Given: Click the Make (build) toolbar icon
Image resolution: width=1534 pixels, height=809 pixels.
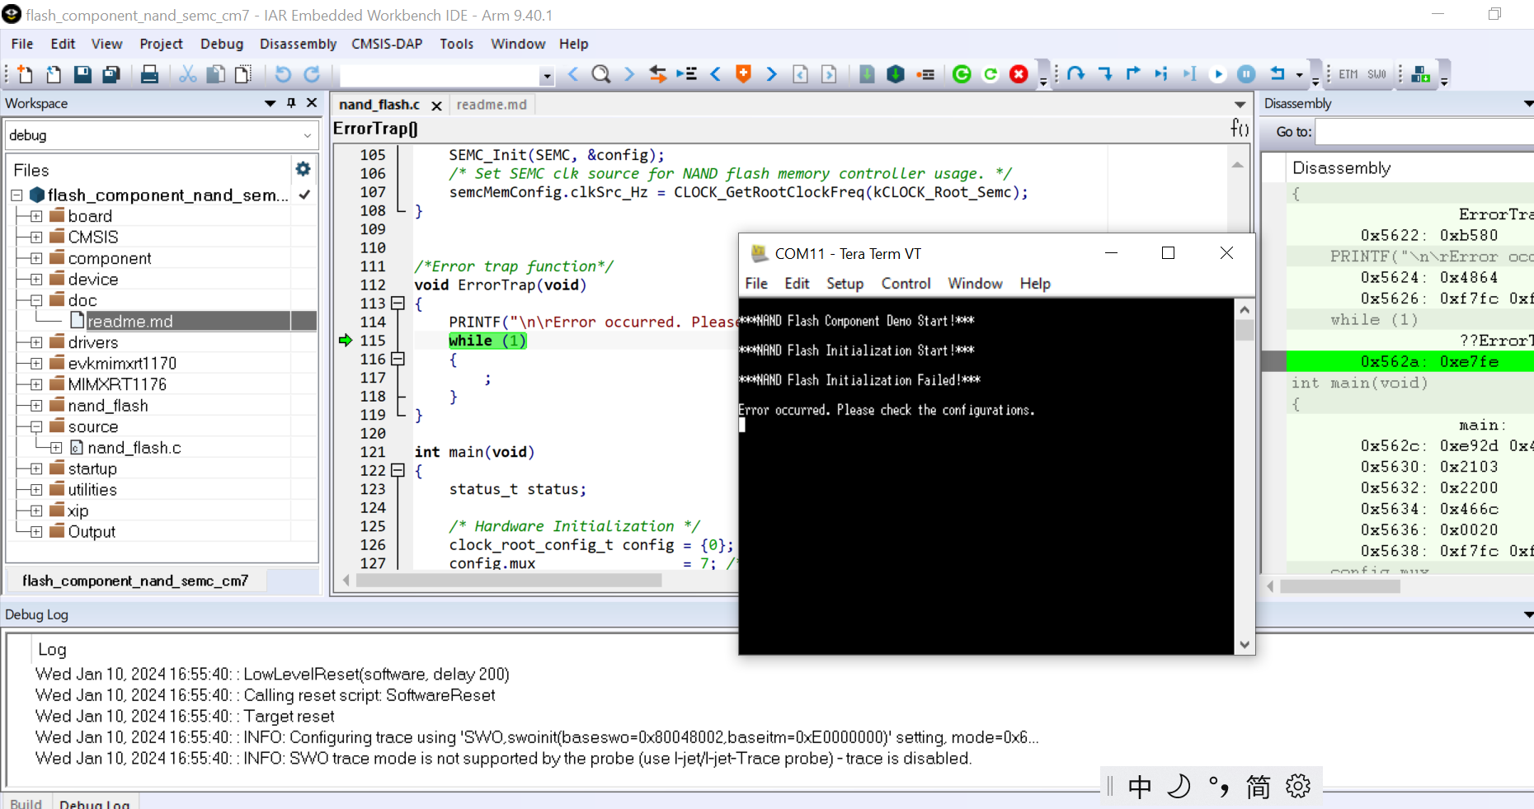Looking at the screenshot, I should (895, 73).
